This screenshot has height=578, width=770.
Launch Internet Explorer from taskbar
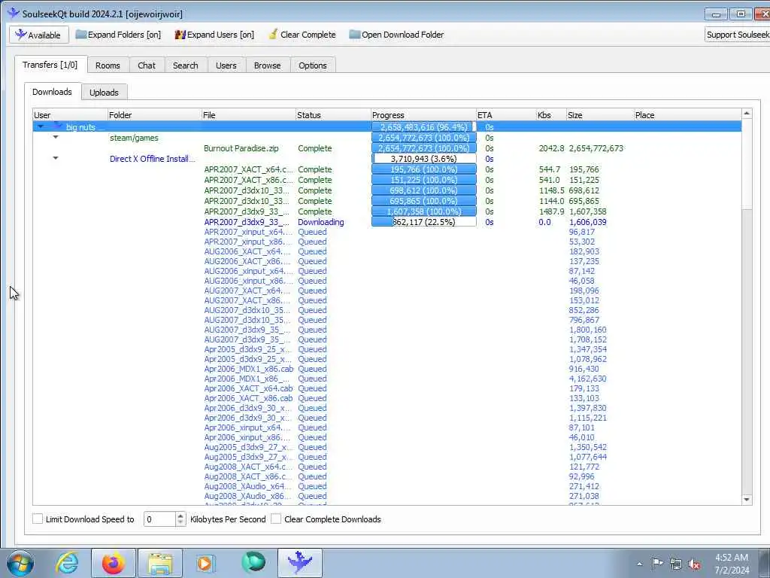coord(67,563)
